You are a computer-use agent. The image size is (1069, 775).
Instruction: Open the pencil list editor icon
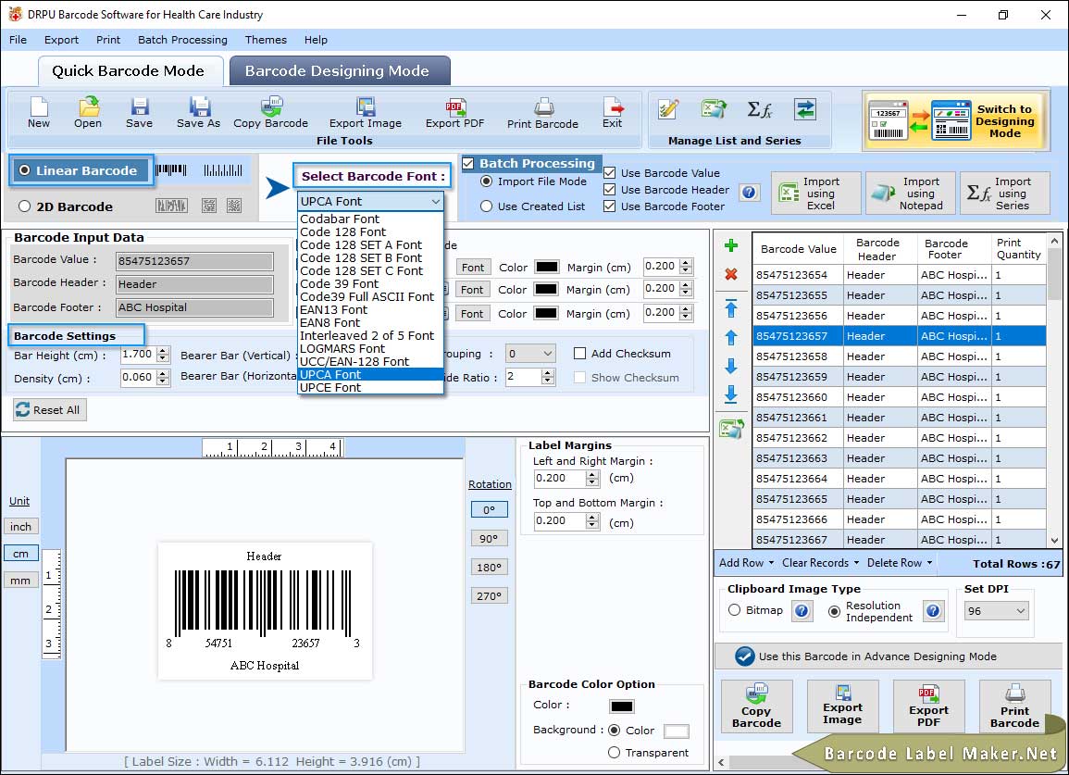[x=668, y=109]
